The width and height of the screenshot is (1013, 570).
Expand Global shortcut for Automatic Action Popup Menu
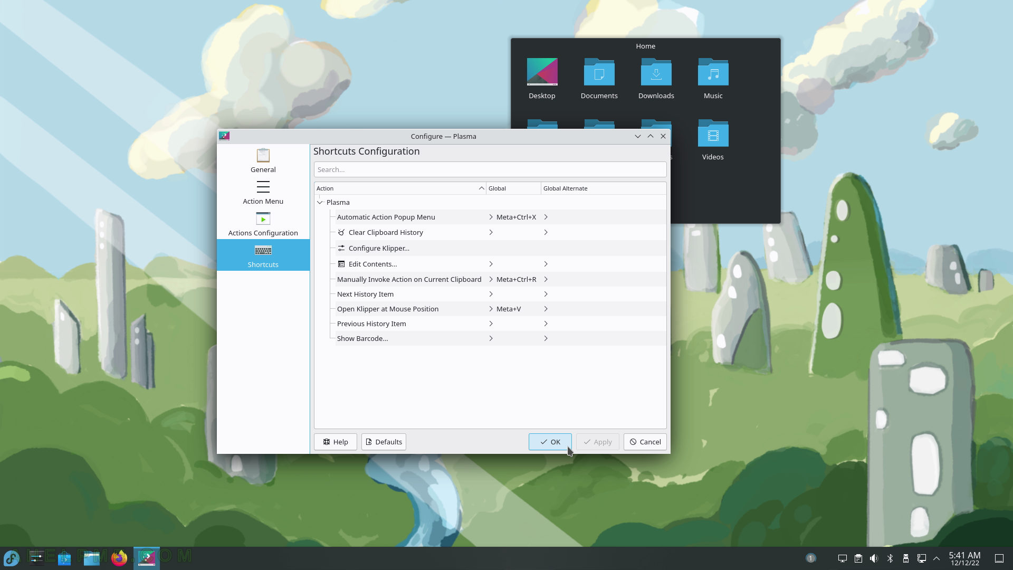pyautogui.click(x=491, y=217)
